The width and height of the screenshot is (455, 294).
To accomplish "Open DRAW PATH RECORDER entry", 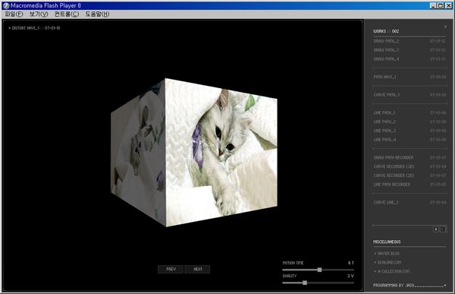I will tap(409, 157).
